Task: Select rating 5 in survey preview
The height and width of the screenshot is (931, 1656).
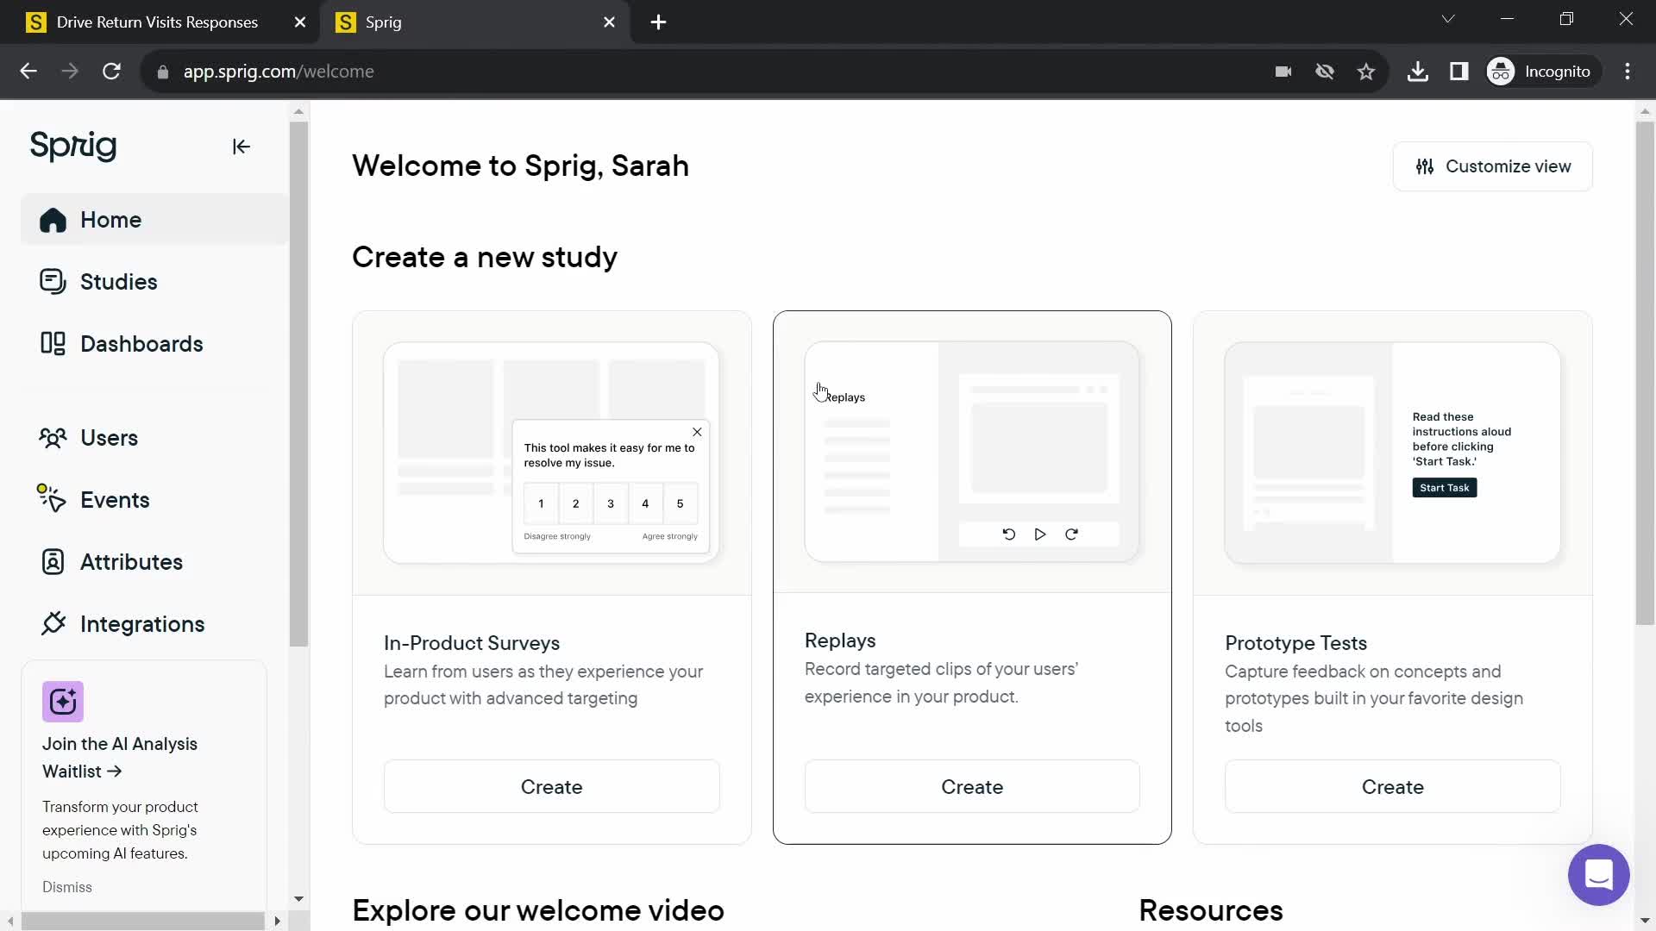Action: (x=680, y=503)
